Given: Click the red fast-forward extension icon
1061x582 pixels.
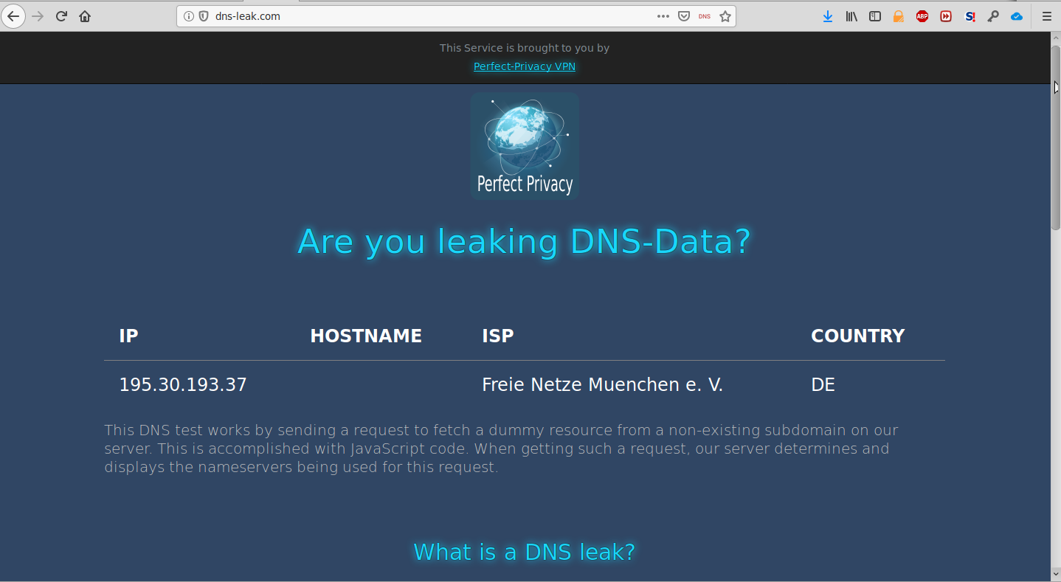Looking at the screenshot, I should pyautogui.click(x=946, y=16).
